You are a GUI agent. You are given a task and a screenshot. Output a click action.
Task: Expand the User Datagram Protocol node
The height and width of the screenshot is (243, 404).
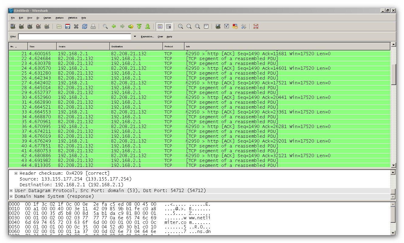[x=11, y=191]
